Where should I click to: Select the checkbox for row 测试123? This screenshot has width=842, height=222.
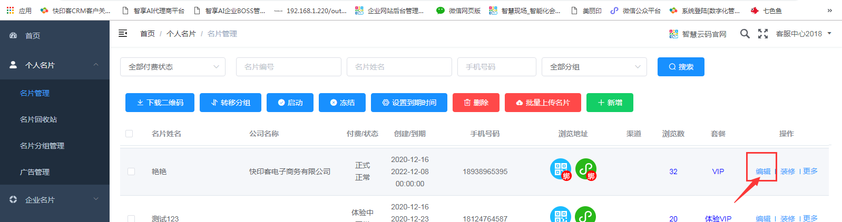[x=131, y=218]
